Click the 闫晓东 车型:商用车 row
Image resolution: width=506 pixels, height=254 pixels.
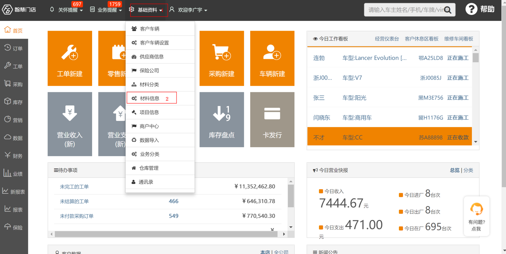(390, 118)
